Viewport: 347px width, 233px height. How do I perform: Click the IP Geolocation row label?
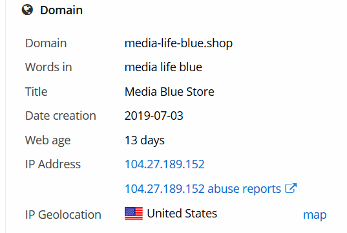(x=63, y=215)
